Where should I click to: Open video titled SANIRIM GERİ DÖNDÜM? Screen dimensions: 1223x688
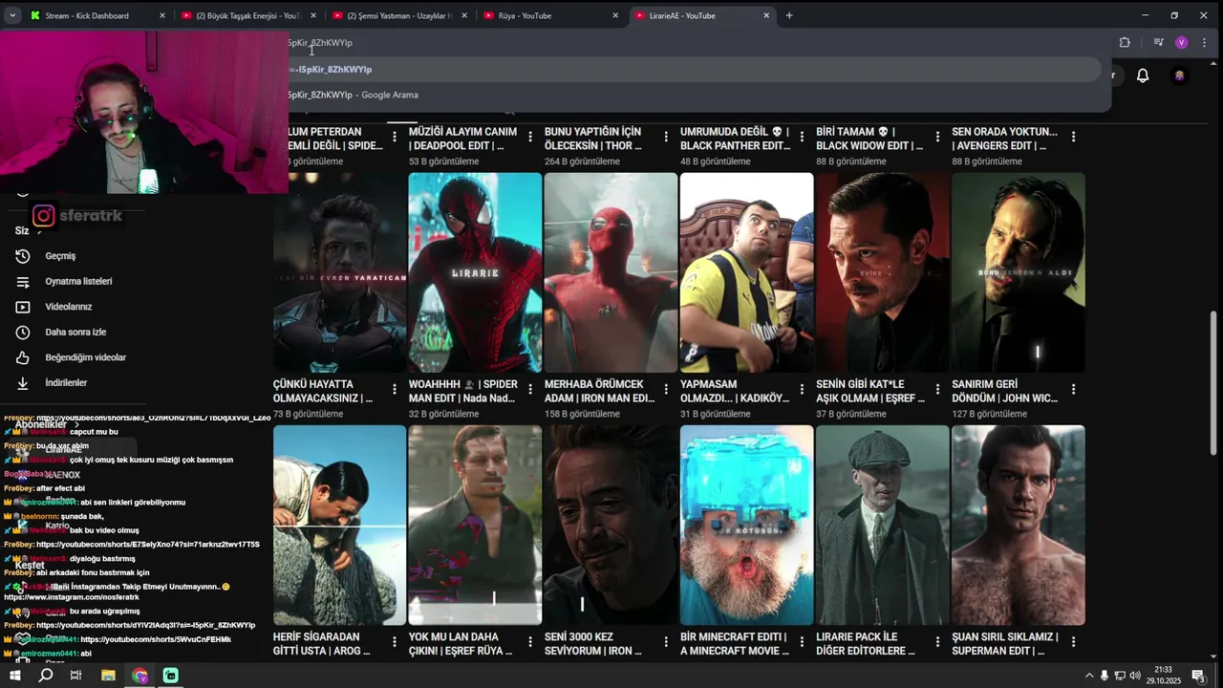point(1004,391)
